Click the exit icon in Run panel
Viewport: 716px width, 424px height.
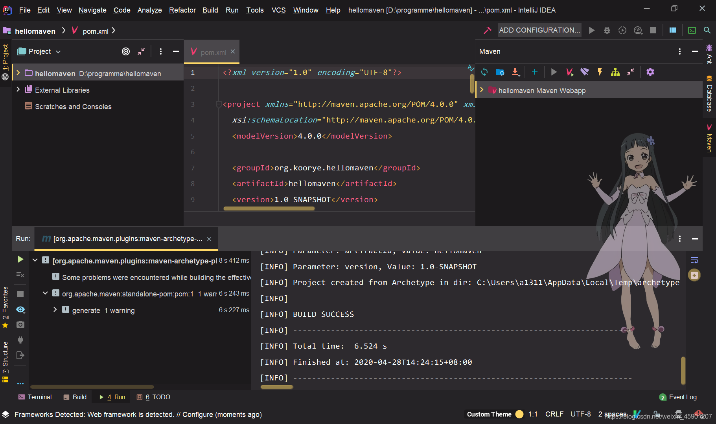tap(20, 355)
